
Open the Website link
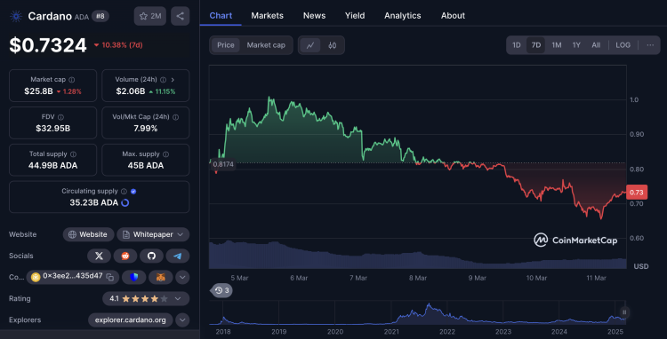coord(88,234)
